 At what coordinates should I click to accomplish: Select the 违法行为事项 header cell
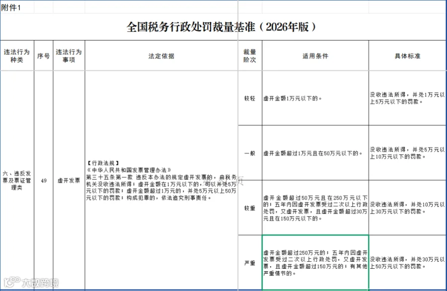tap(69, 56)
